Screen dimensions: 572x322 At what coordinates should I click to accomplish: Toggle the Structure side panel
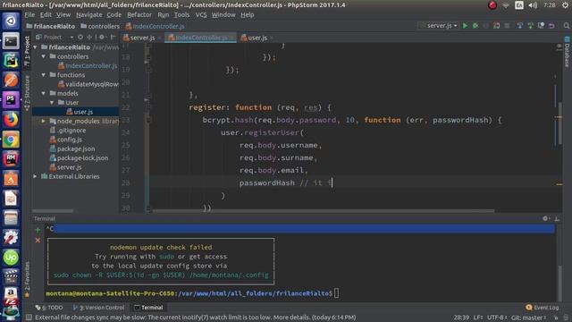click(x=27, y=93)
